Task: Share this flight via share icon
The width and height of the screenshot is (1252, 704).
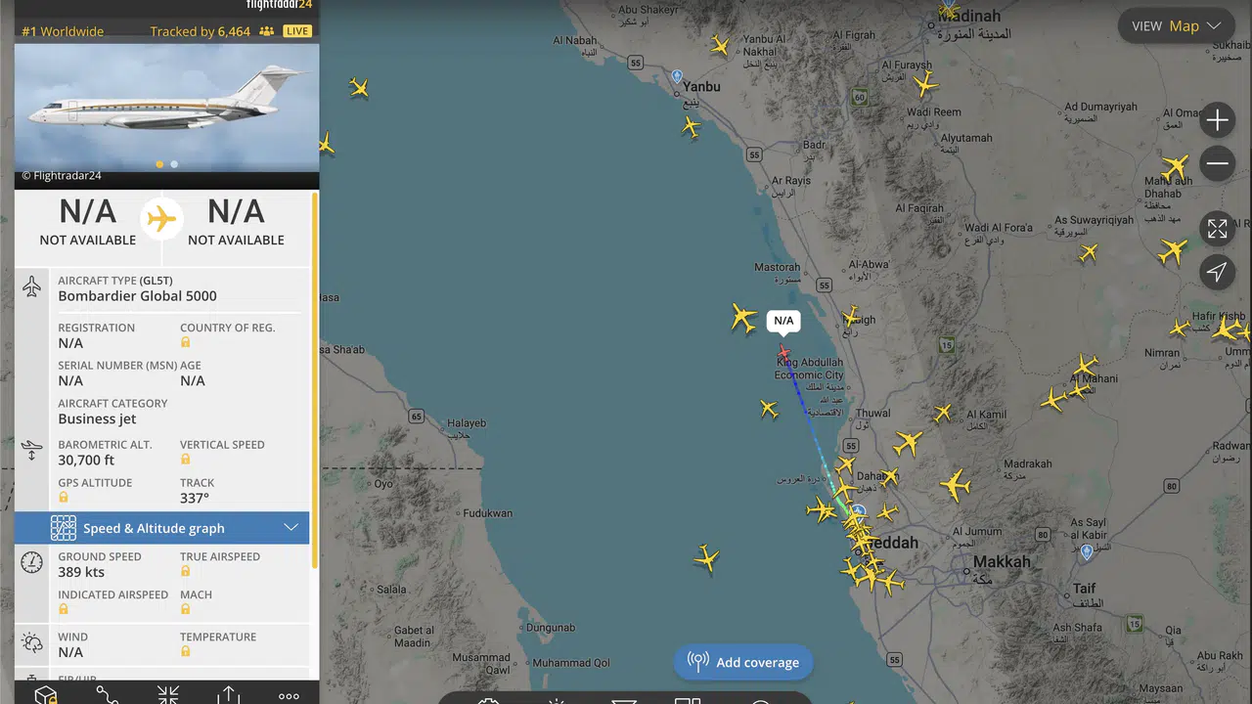Action: tap(228, 695)
